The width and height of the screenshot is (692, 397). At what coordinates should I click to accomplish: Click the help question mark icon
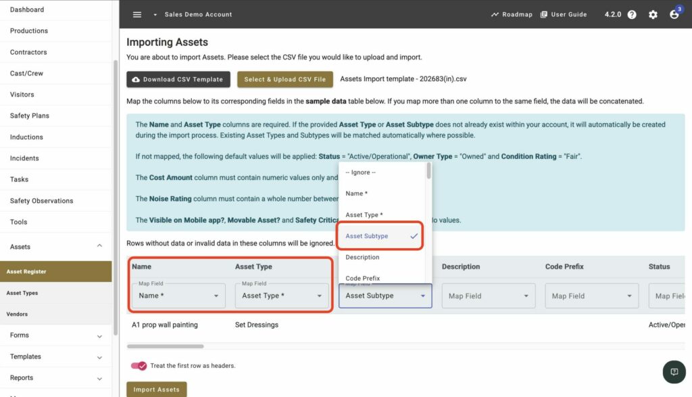[x=632, y=15]
